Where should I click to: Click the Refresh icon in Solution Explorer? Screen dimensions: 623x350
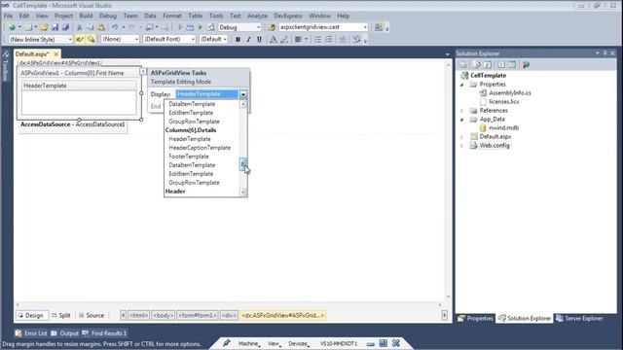pyautogui.click(x=488, y=65)
